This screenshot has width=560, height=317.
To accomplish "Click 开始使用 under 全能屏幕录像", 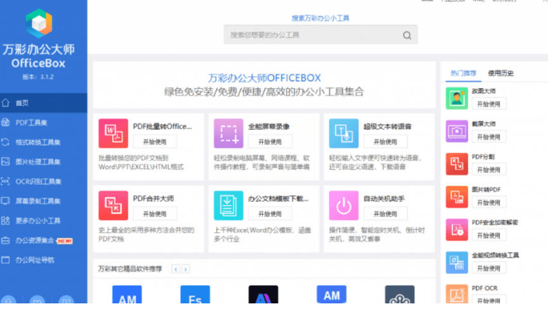I will 270,142.
